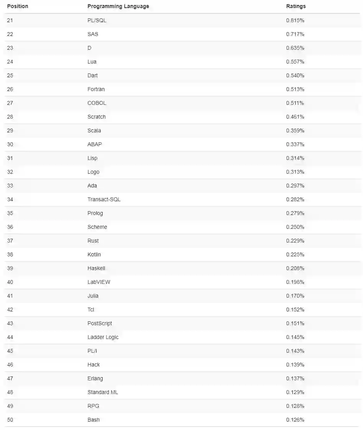Image resolution: width=363 pixels, height=430 pixels.
Task: Select the Transact-SQL row name
Action: click(x=104, y=199)
